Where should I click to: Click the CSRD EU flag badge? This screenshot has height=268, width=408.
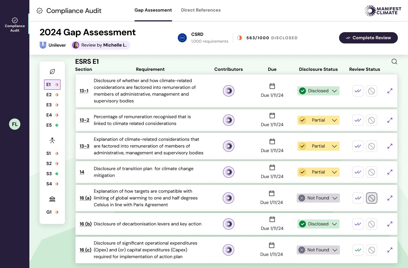(182, 38)
